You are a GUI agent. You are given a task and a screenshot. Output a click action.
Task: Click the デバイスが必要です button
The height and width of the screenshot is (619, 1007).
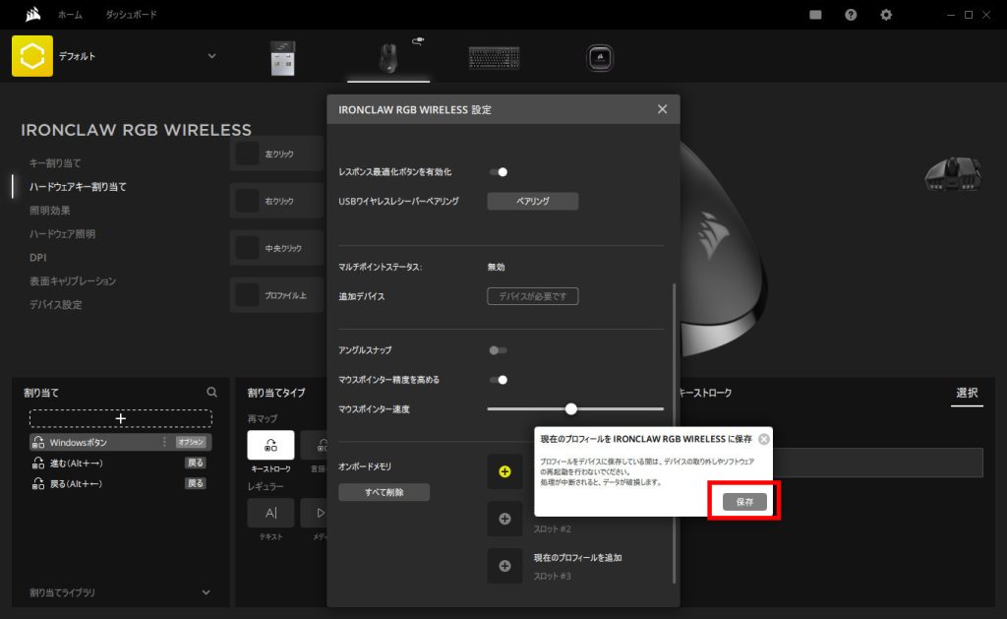point(532,296)
